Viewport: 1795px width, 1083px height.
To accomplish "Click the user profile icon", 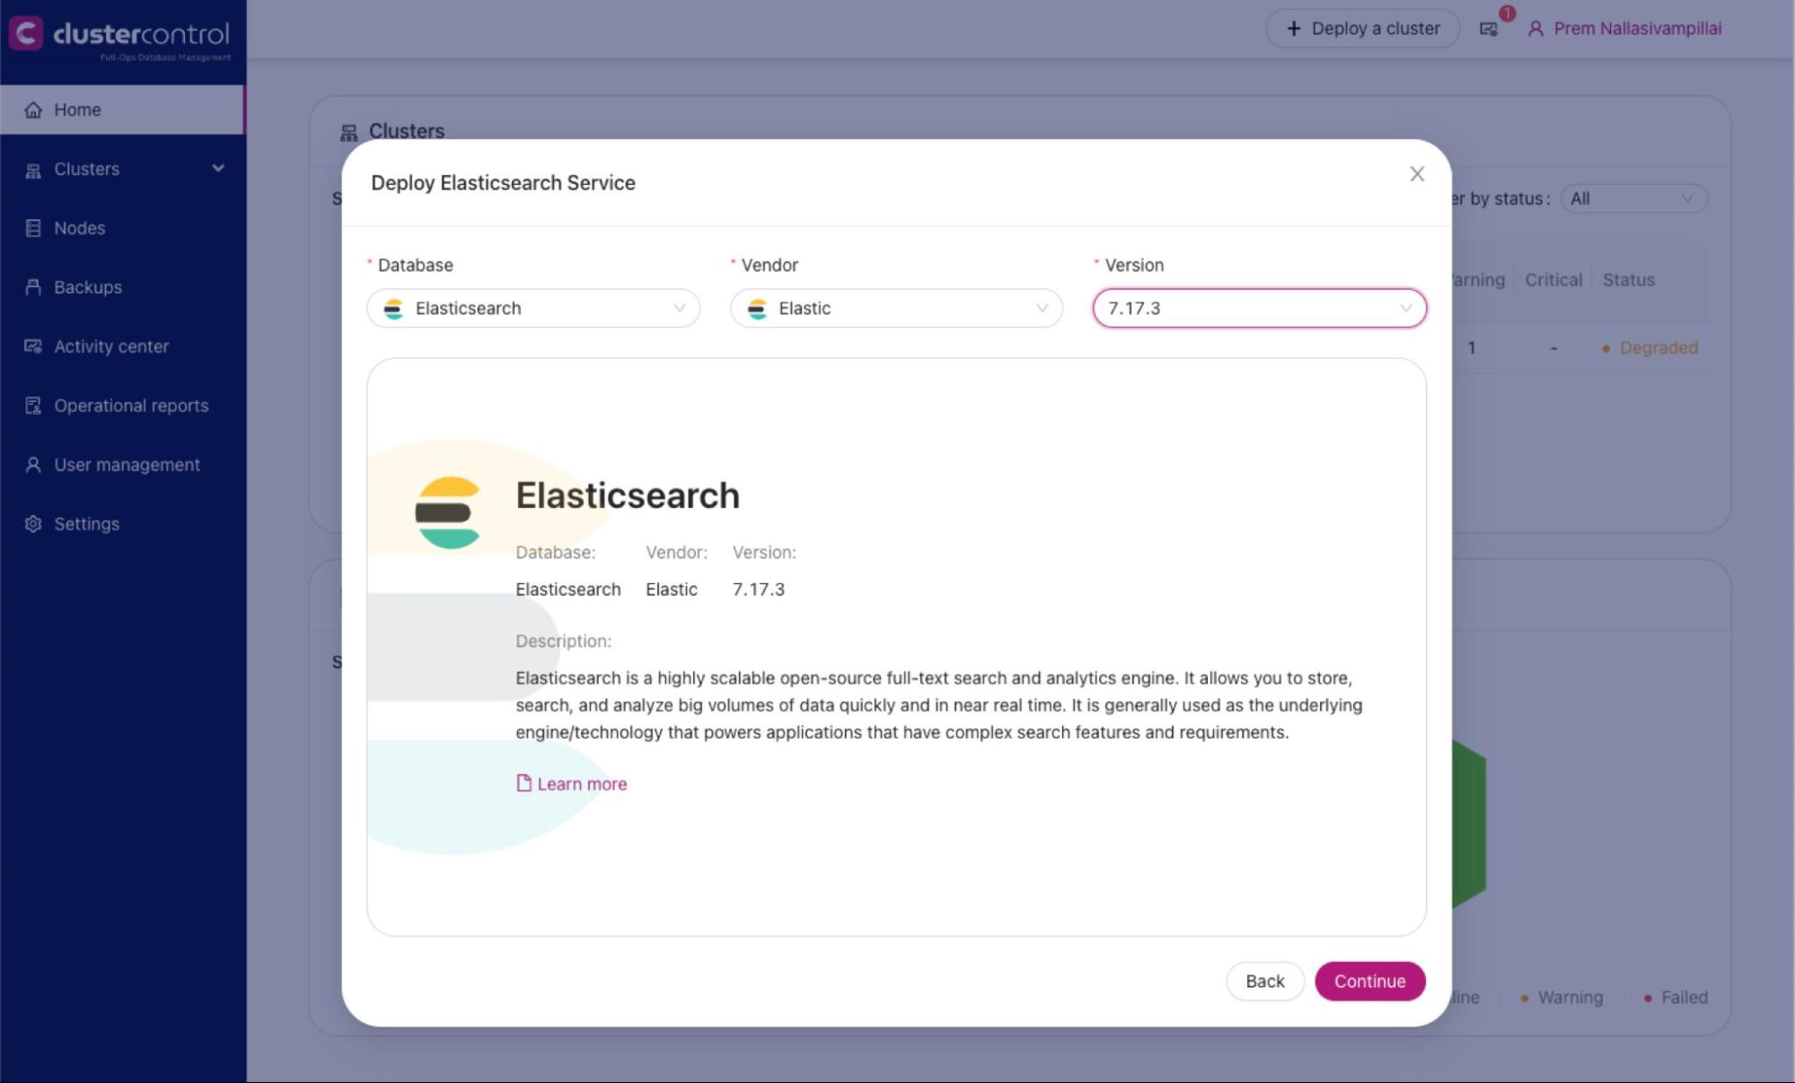I will coord(1536,29).
